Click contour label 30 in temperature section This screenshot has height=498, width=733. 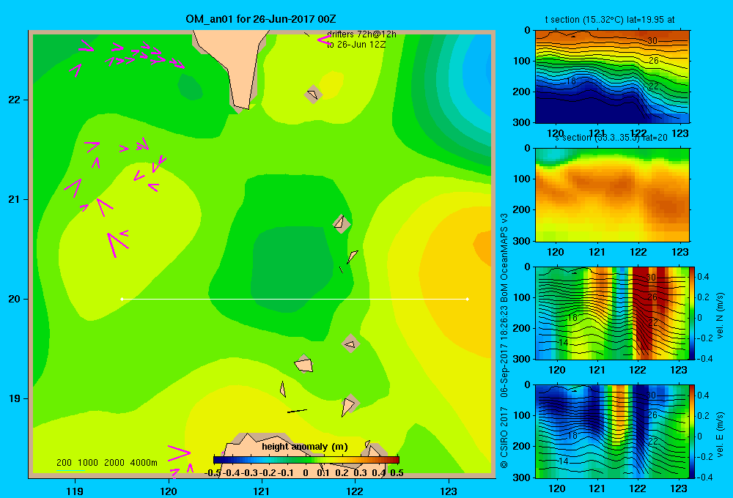click(652, 40)
